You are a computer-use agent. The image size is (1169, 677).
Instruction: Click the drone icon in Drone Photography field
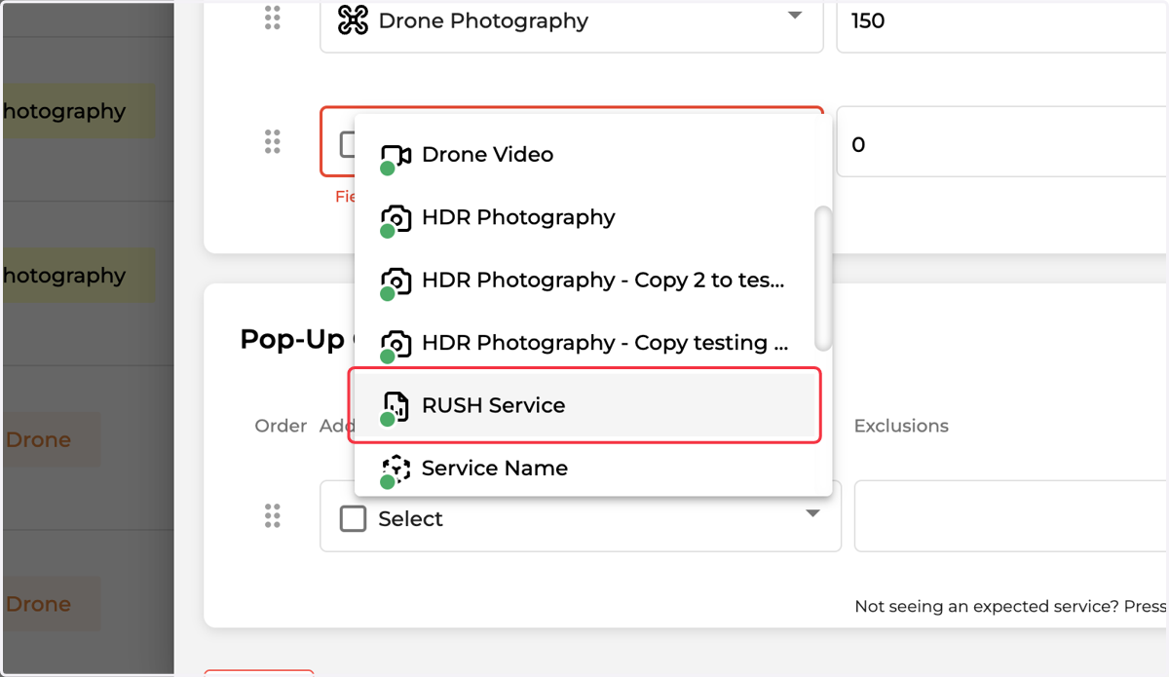pyautogui.click(x=353, y=20)
